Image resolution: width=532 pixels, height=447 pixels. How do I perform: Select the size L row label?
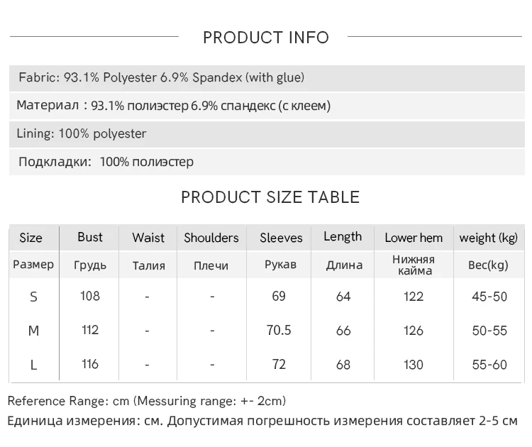point(33,365)
